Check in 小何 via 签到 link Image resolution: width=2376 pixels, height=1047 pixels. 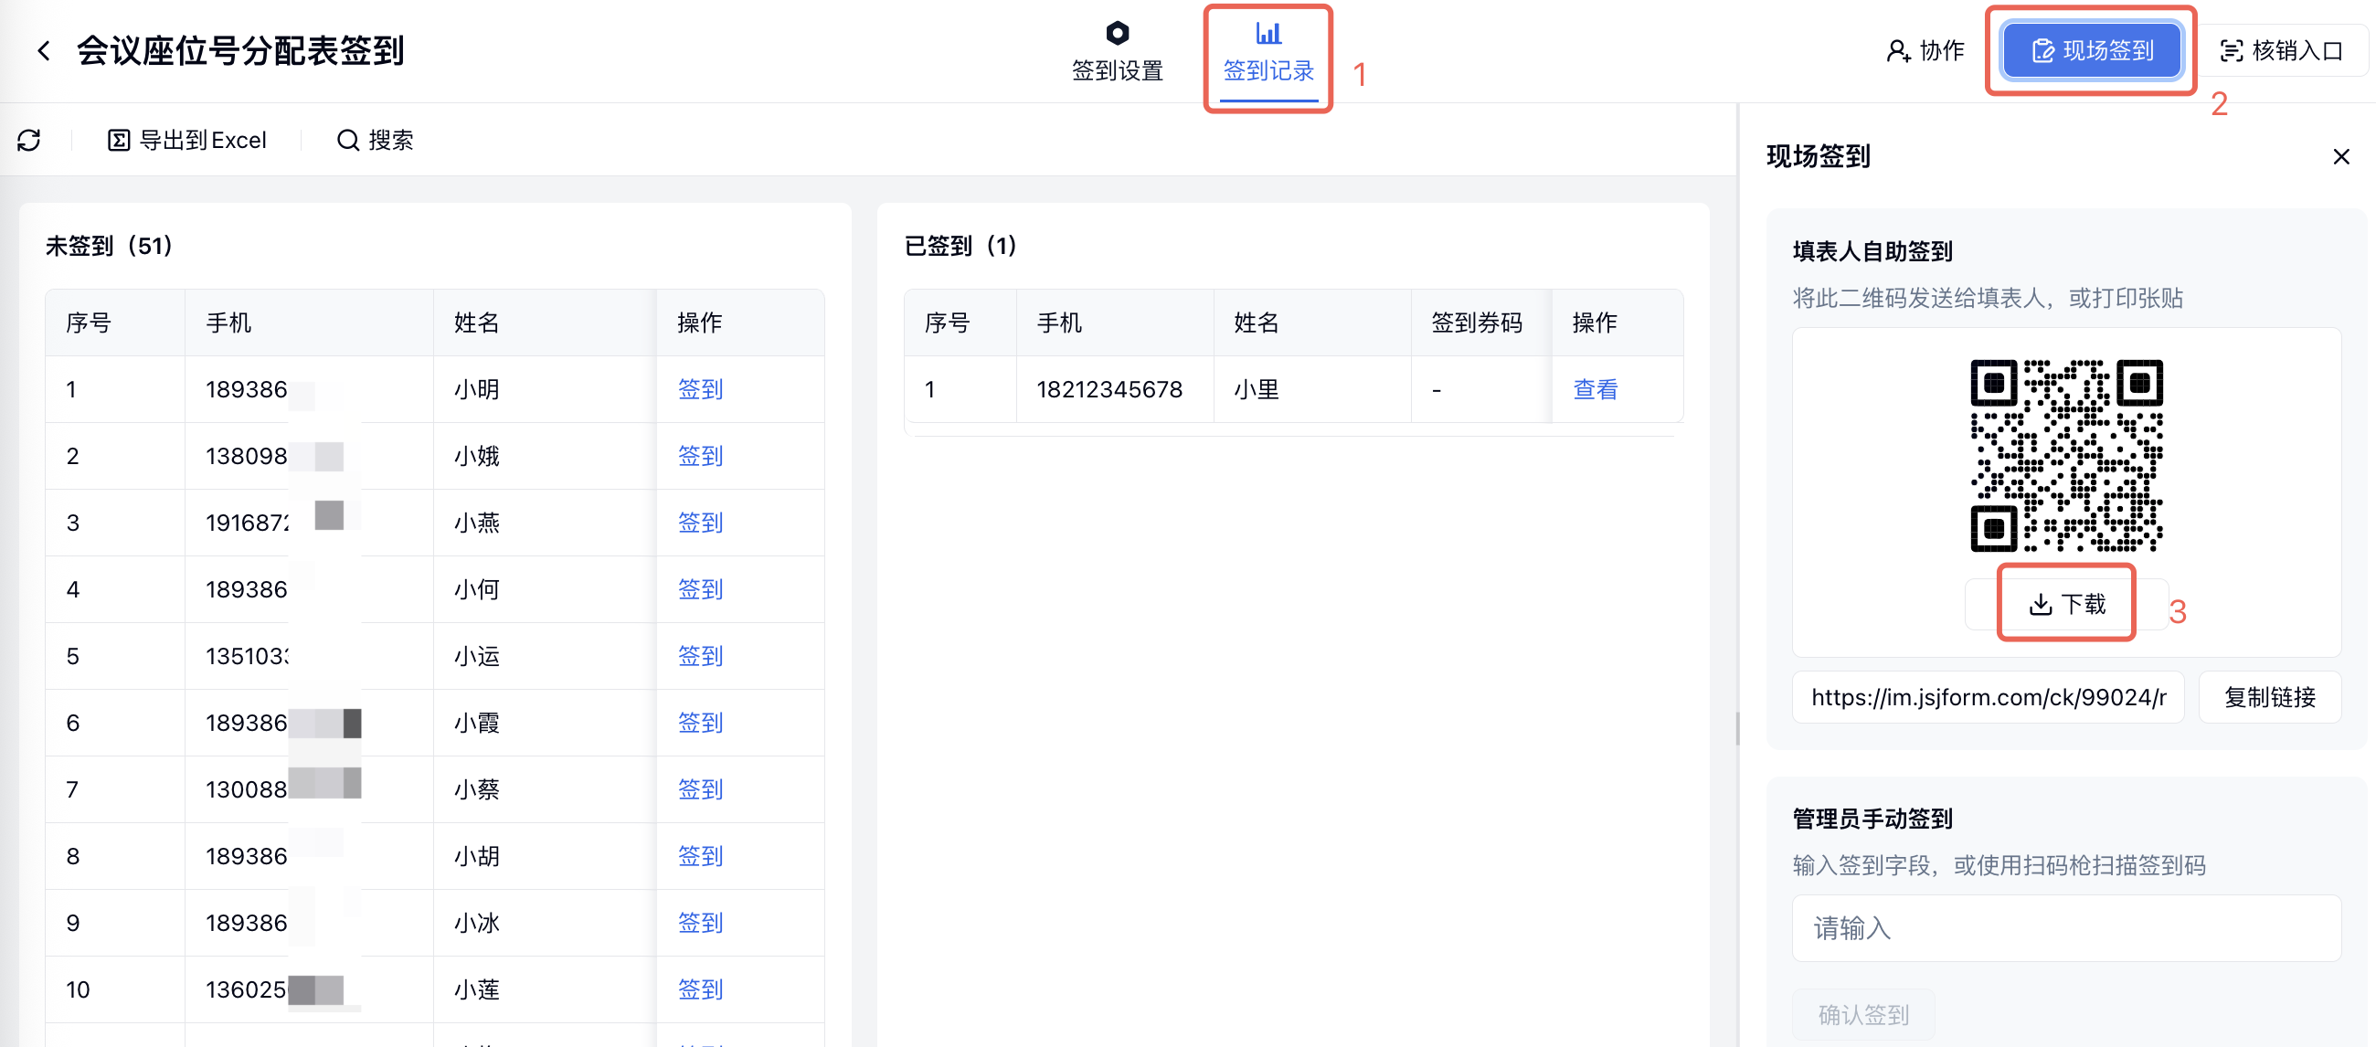(x=700, y=589)
